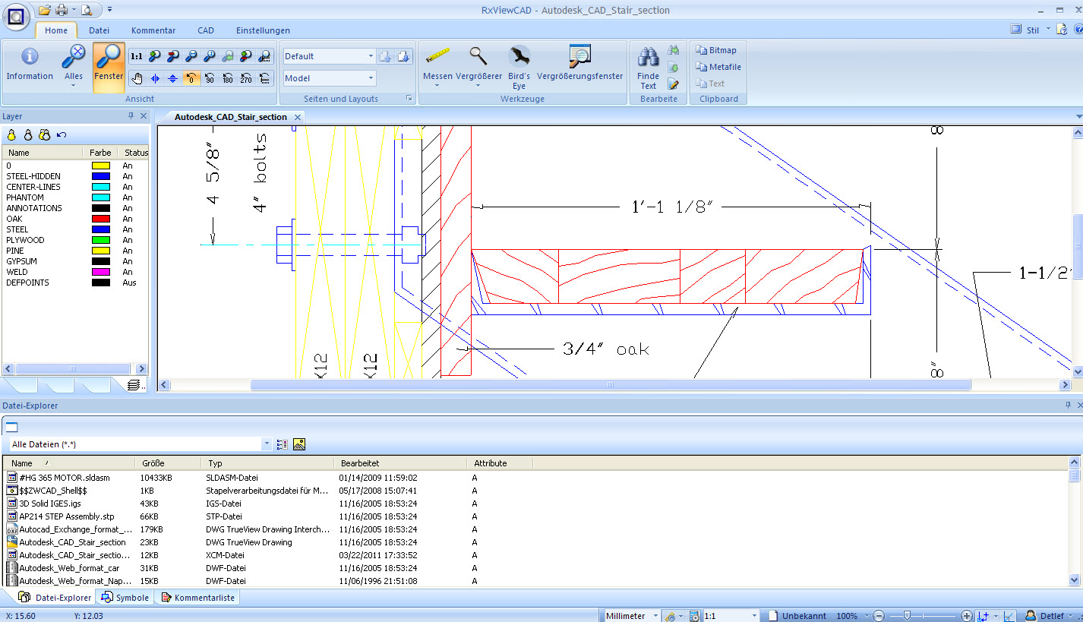Rotate the view by 90 degrees
The image size is (1083, 622).
[x=209, y=77]
